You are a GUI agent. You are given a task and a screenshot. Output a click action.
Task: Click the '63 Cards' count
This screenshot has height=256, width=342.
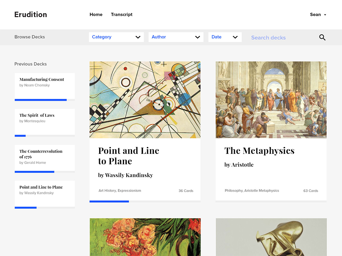tap(311, 191)
